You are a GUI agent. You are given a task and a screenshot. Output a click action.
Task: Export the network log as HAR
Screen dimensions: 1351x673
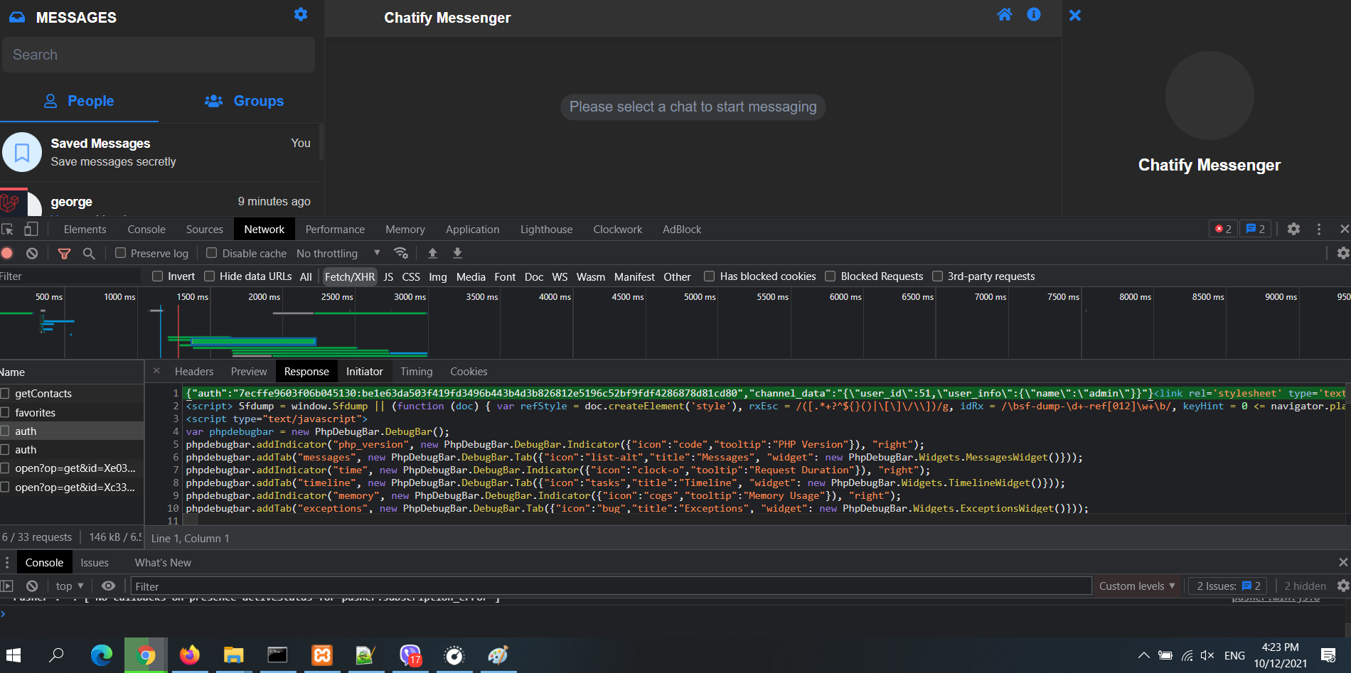tap(457, 253)
